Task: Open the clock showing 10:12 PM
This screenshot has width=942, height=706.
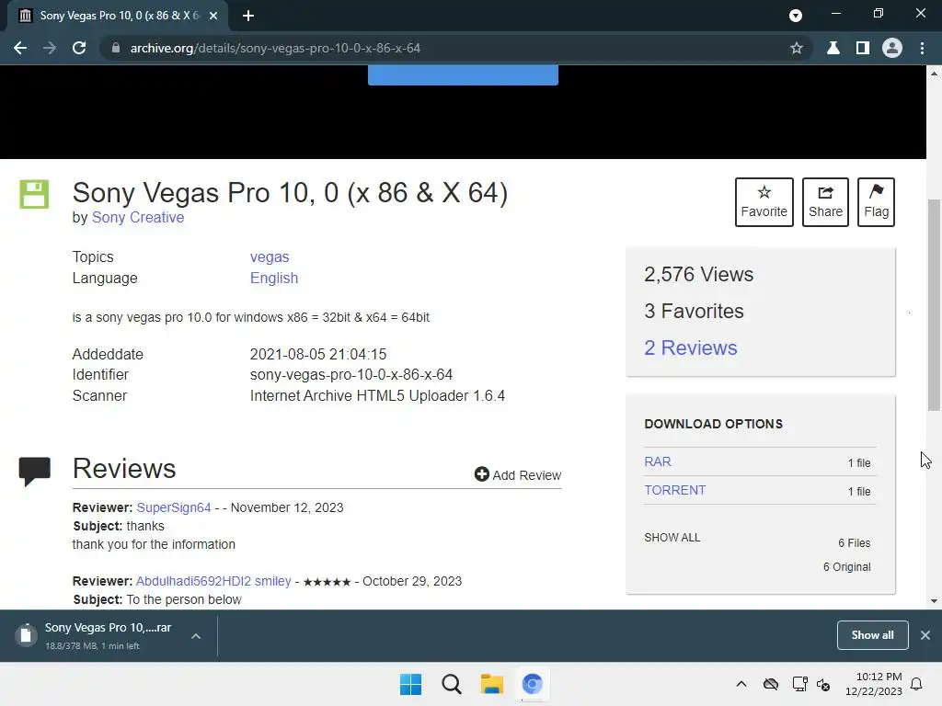Action: 874,684
